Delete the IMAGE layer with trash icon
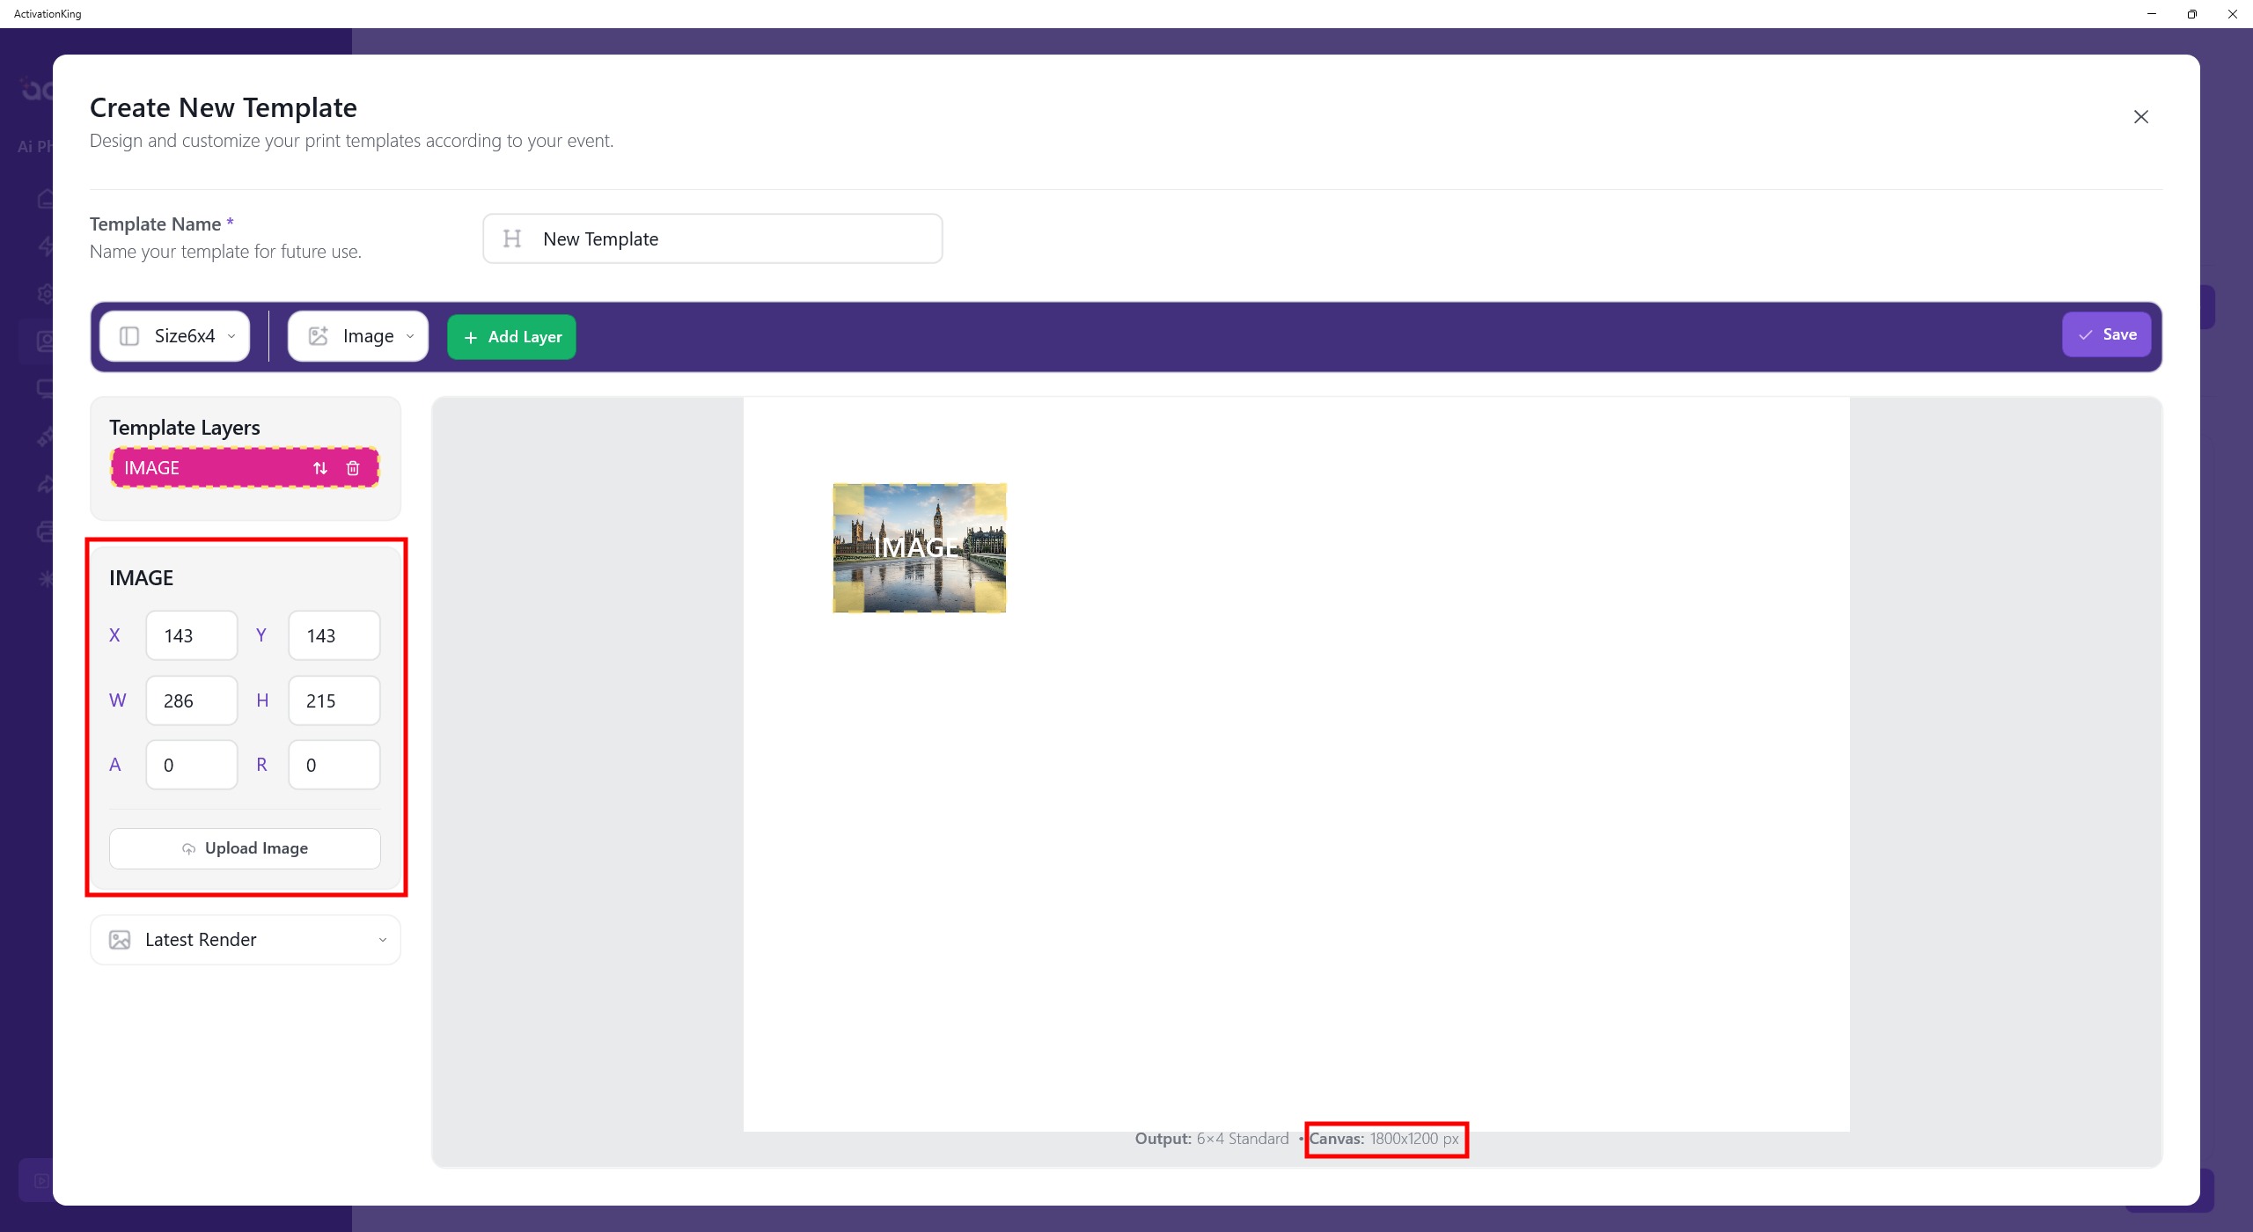This screenshot has height=1232, width=2253. tap(353, 468)
